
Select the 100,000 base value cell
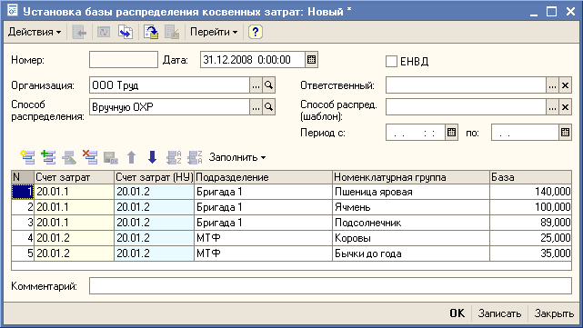coord(530,207)
